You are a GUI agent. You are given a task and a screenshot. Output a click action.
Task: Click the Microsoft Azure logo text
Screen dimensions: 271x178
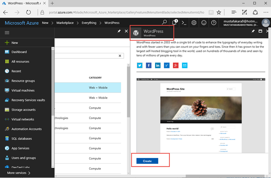click(x=22, y=23)
